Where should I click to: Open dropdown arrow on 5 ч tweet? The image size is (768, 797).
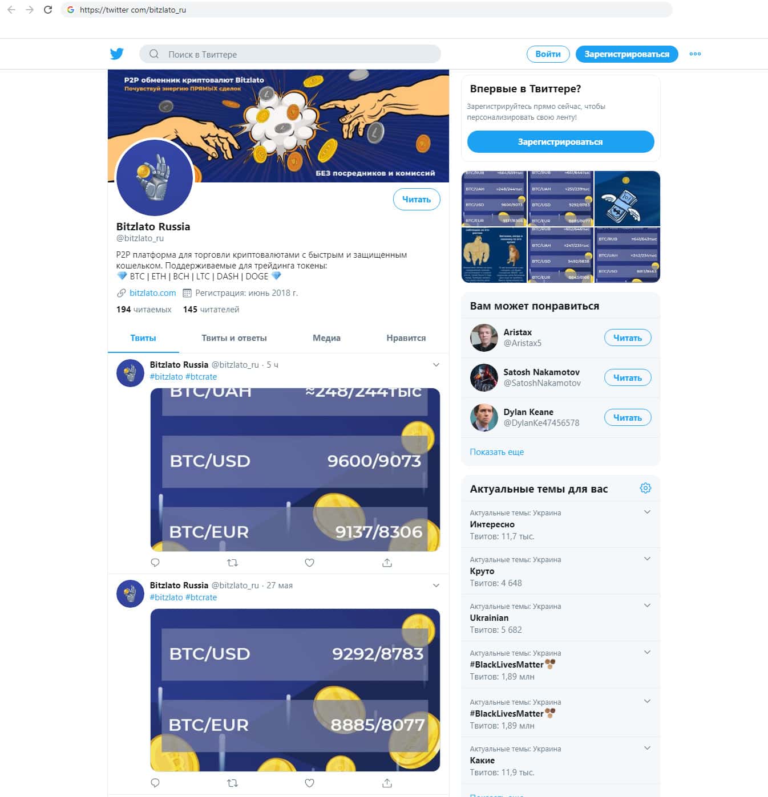pos(436,365)
